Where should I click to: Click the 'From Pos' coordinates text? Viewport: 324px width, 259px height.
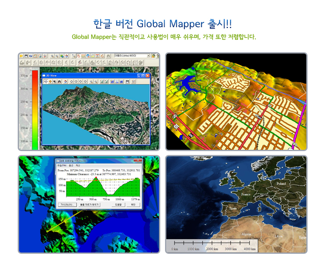pos(78,171)
